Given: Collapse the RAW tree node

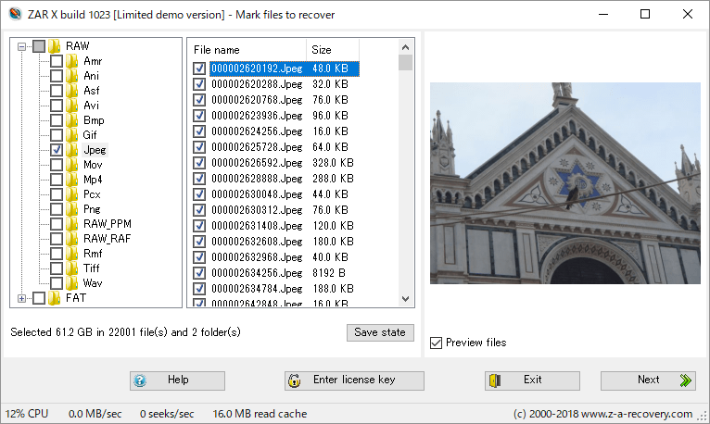Looking at the screenshot, I should tap(21, 46).
